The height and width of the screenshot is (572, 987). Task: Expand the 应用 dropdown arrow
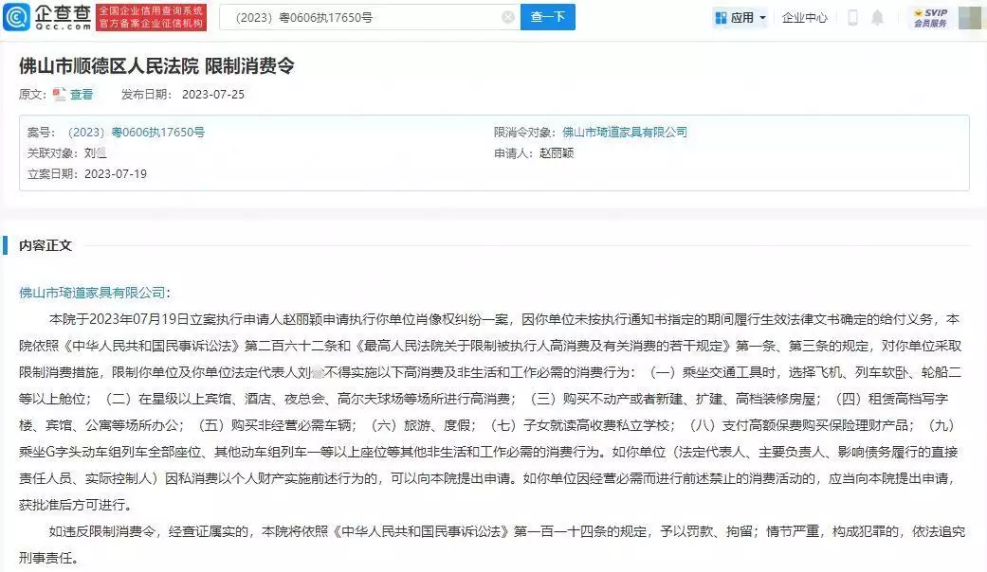[763, 18]
